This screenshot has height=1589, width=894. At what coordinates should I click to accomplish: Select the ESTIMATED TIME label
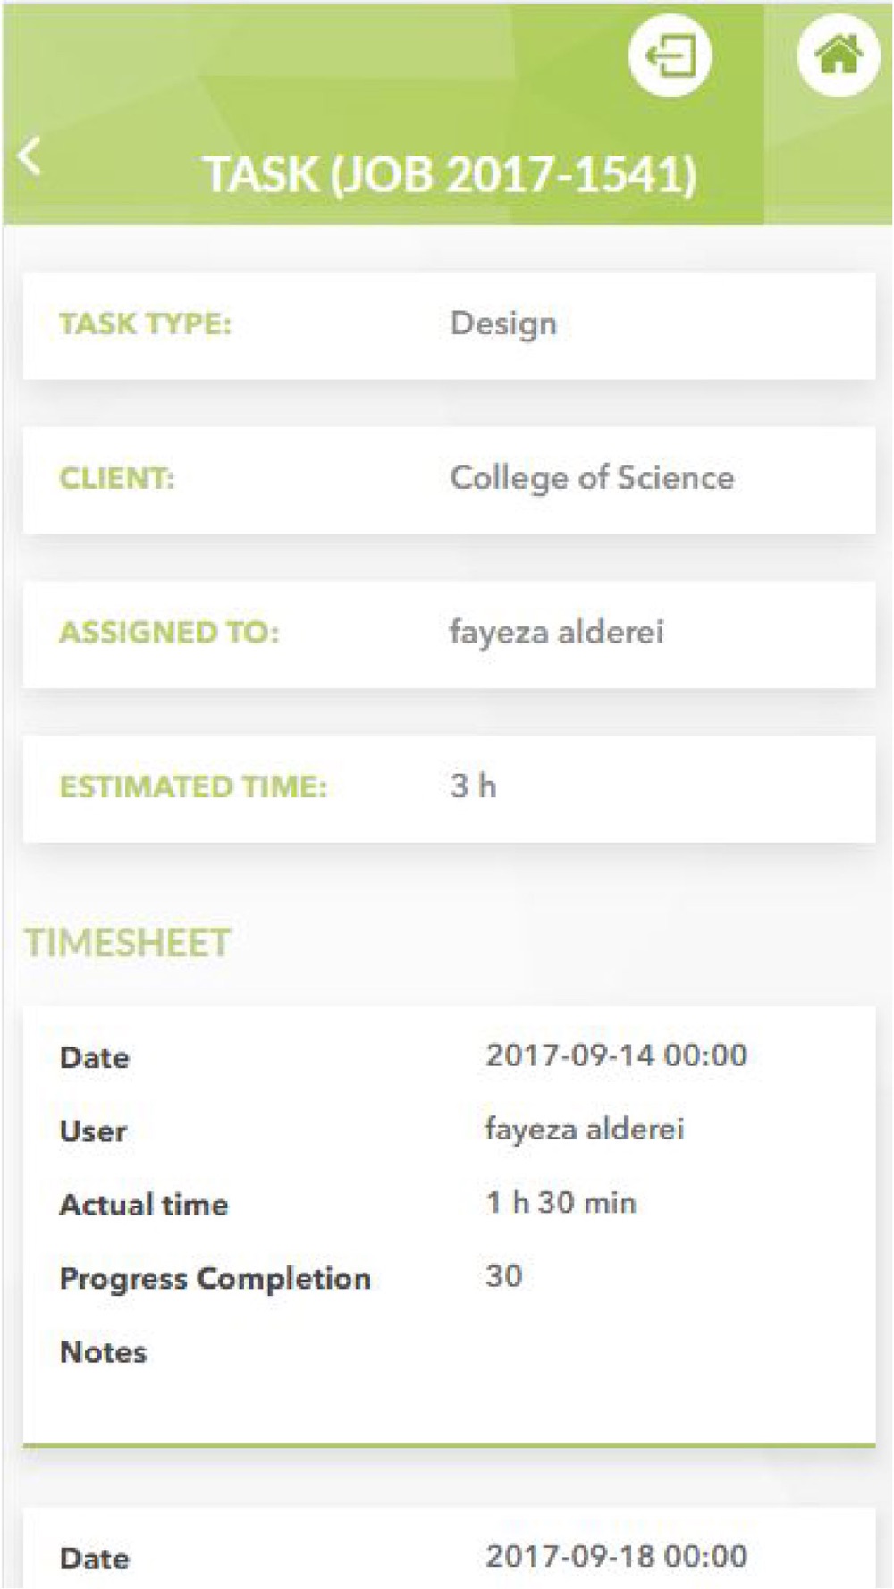[193, 787]
